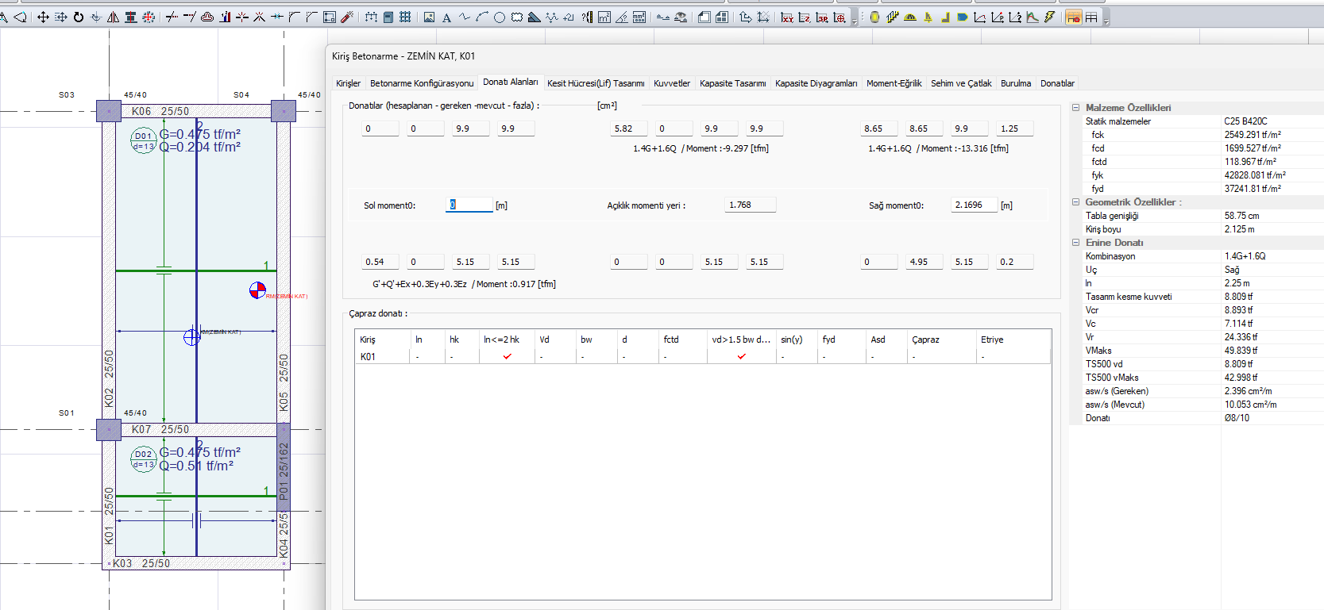1324x610 pixels.
Task: Open the Betonarme Konfigürasyonu tab
Action: (422, 83)
